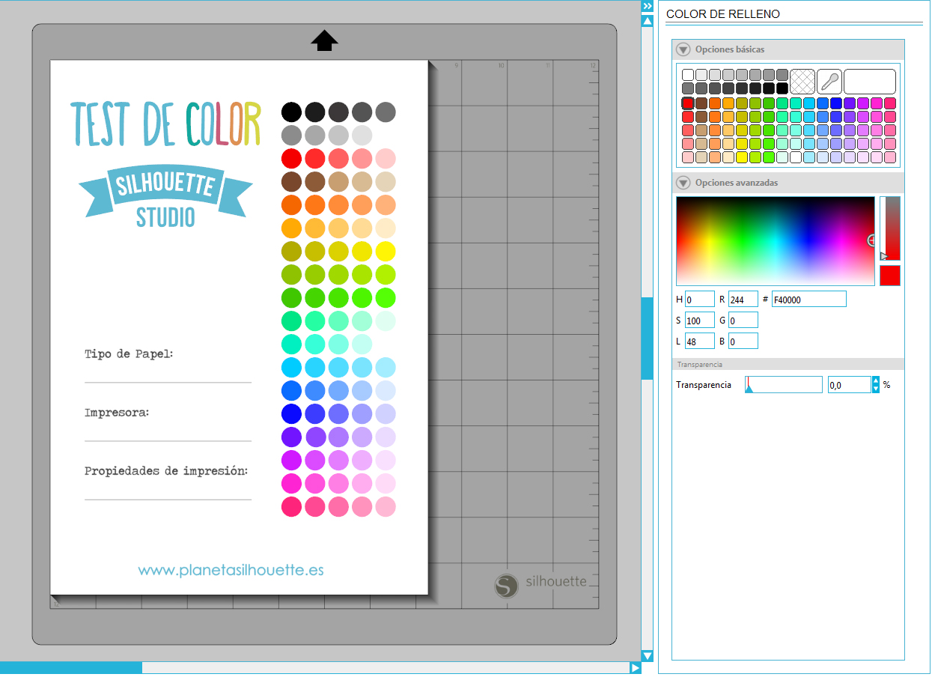
Task: Click the blue horizontal scrollbar thumb
Action: [71, 667]
